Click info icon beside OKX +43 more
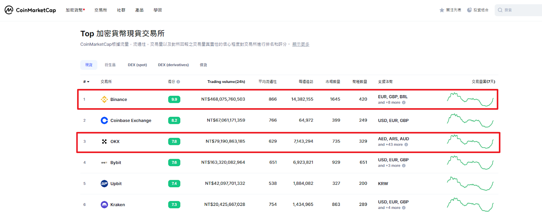The height and width of the screenshot is (215, 542). click(406, 145)
